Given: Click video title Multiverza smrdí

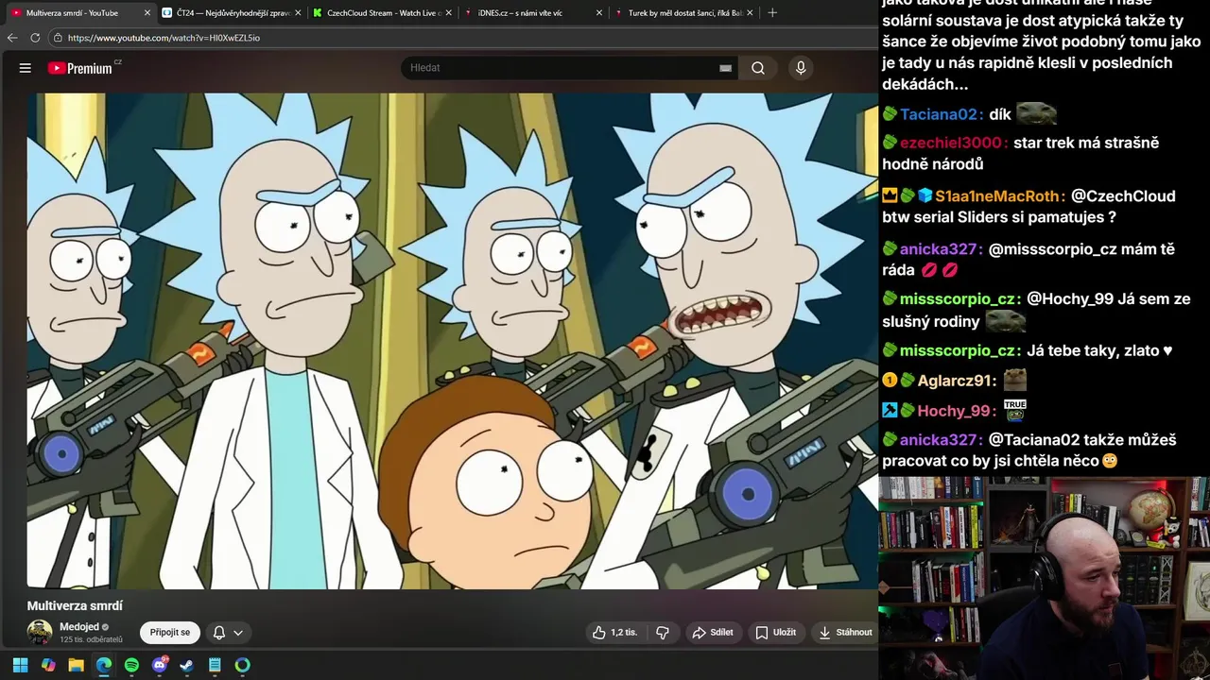Looking at the screenshot, I should (x=75, y=606).
